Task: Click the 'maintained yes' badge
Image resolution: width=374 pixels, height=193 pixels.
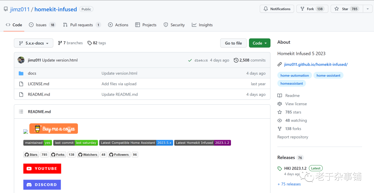Action: pyautogui.click(x=37, y=143)
